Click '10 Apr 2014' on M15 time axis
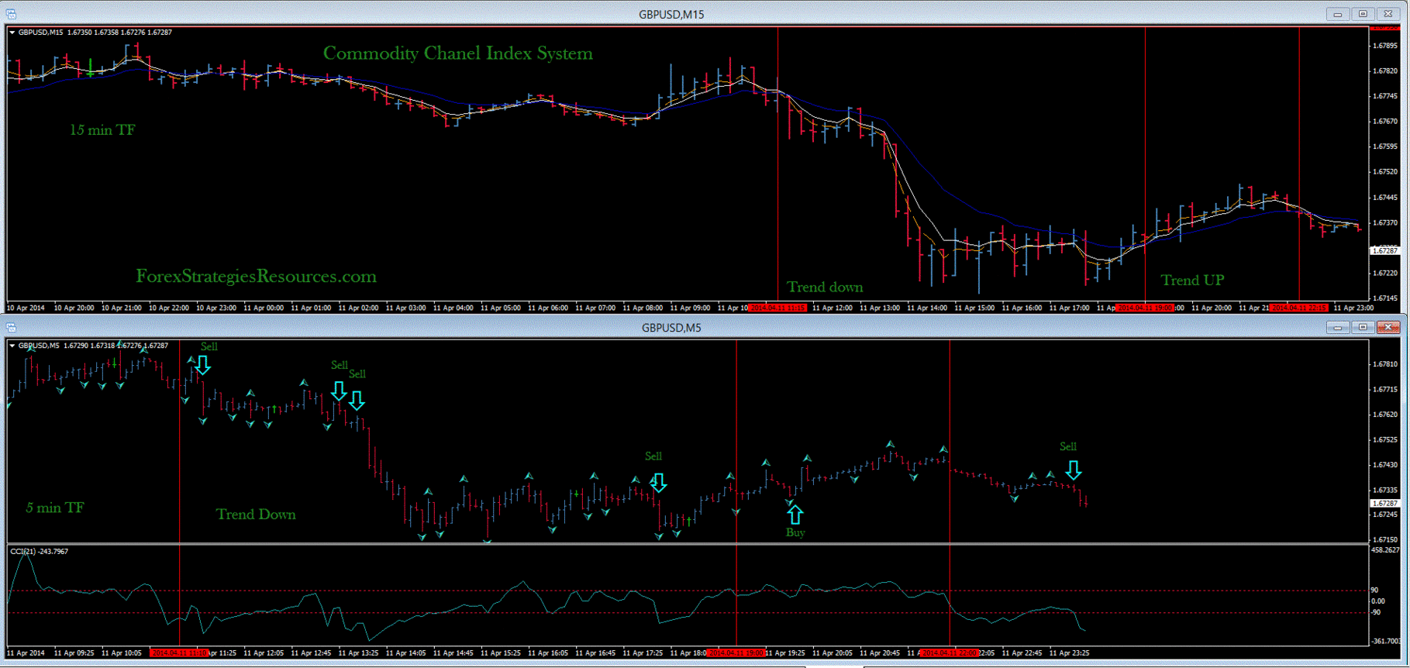 click(x=26, y=308)
